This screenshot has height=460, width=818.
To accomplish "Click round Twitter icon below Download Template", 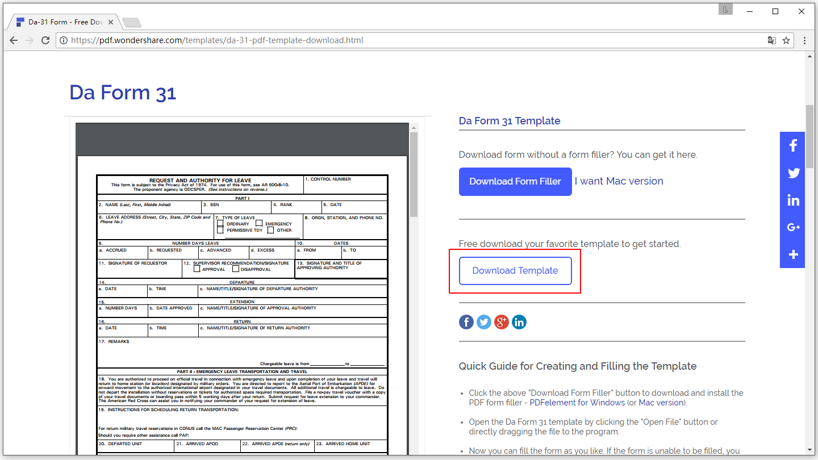I will click(x=483, y=322).
